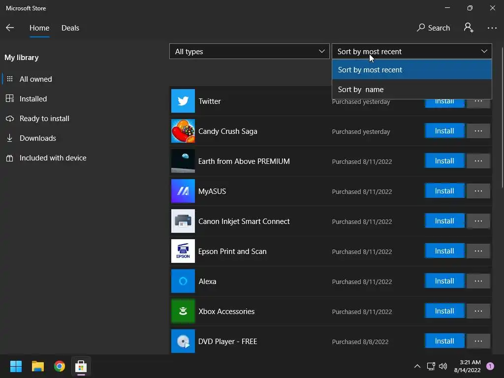Open more options for Alexa
The image size is (504, 378).
(x=478, y=281)
